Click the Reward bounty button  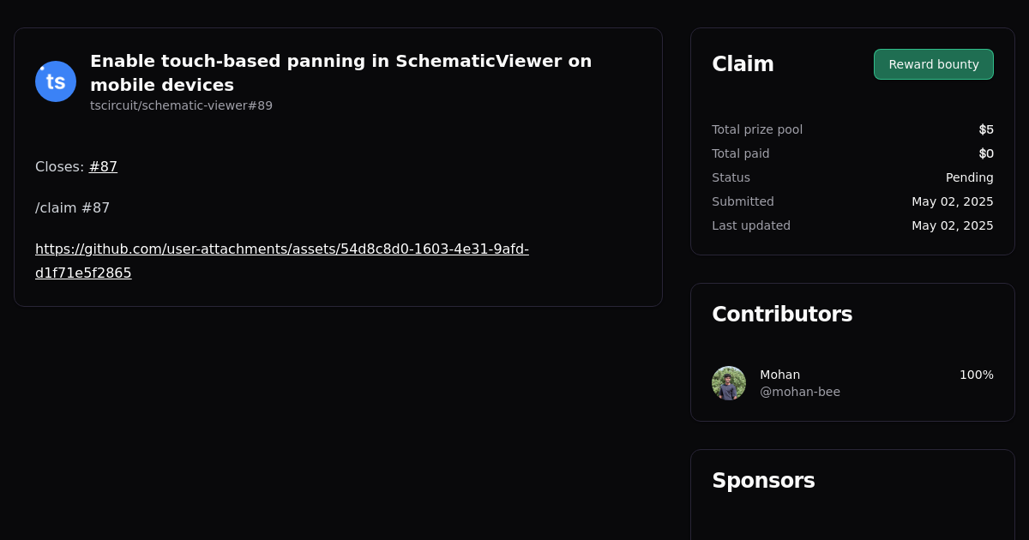[x=933, y=64]
